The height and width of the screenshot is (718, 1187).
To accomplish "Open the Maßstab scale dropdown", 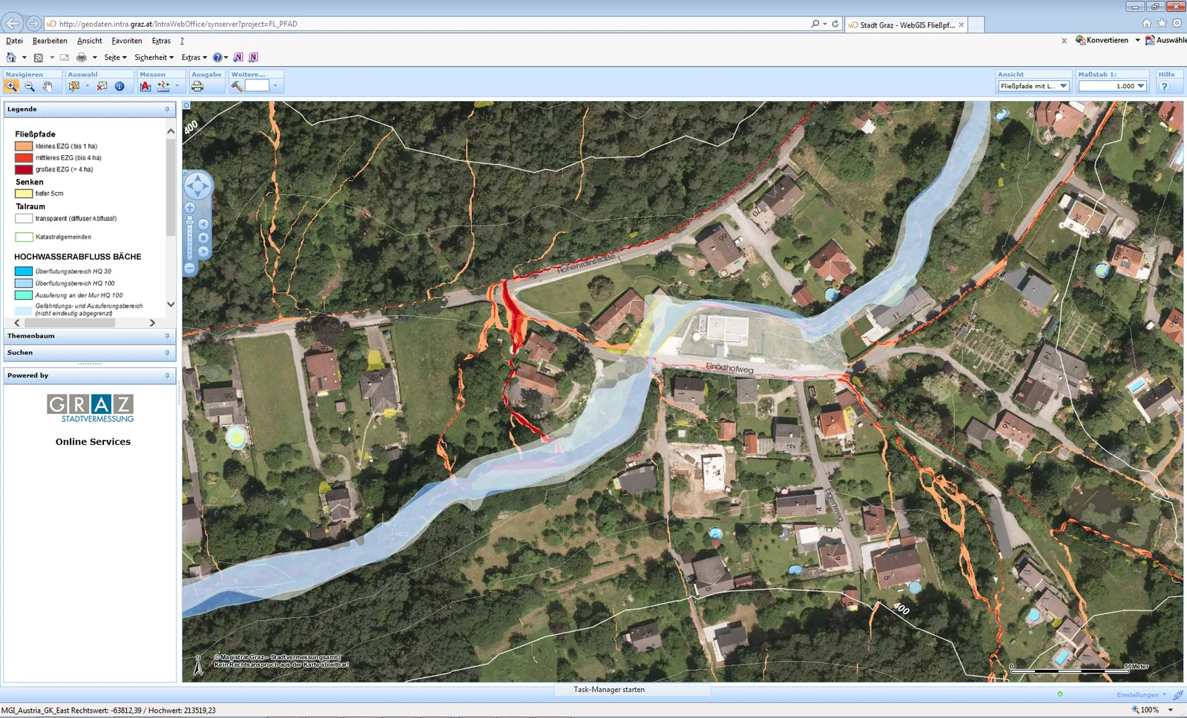I will click(x=1113, y=86).
